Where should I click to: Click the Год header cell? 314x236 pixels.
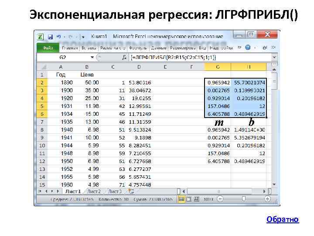click(x=61, y=75)
